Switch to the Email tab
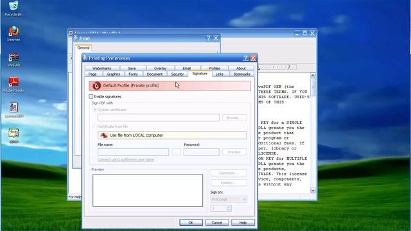This screenshot has width=411, height=231. (x=187, y=68)
